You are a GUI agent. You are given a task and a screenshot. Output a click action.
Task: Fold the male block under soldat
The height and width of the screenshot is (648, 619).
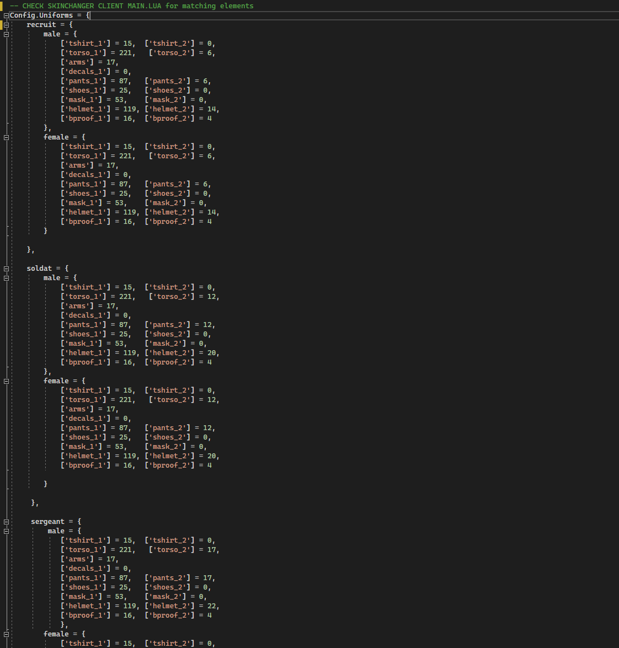click(6, 278)
